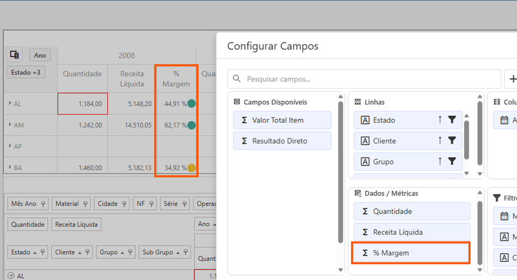This screenshot has width=517, height=280.
Task: Expand the AP state row
Action: click(x=10, y=145)
